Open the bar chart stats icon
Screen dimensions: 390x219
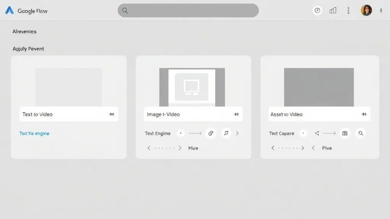click(333, 11)
